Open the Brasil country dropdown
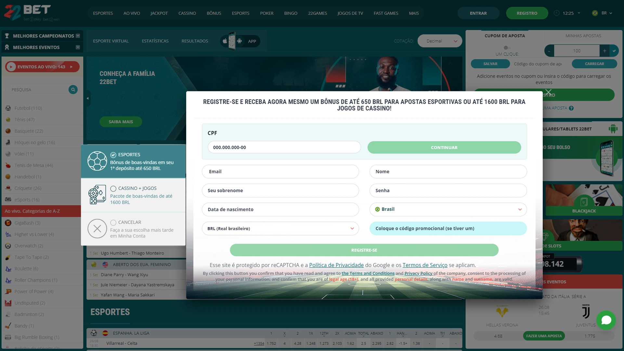This screenshot has width=624, height=351. pos(448,209)
